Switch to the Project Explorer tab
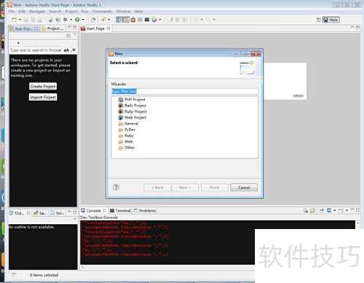The image size is (364, 283). 52,28
